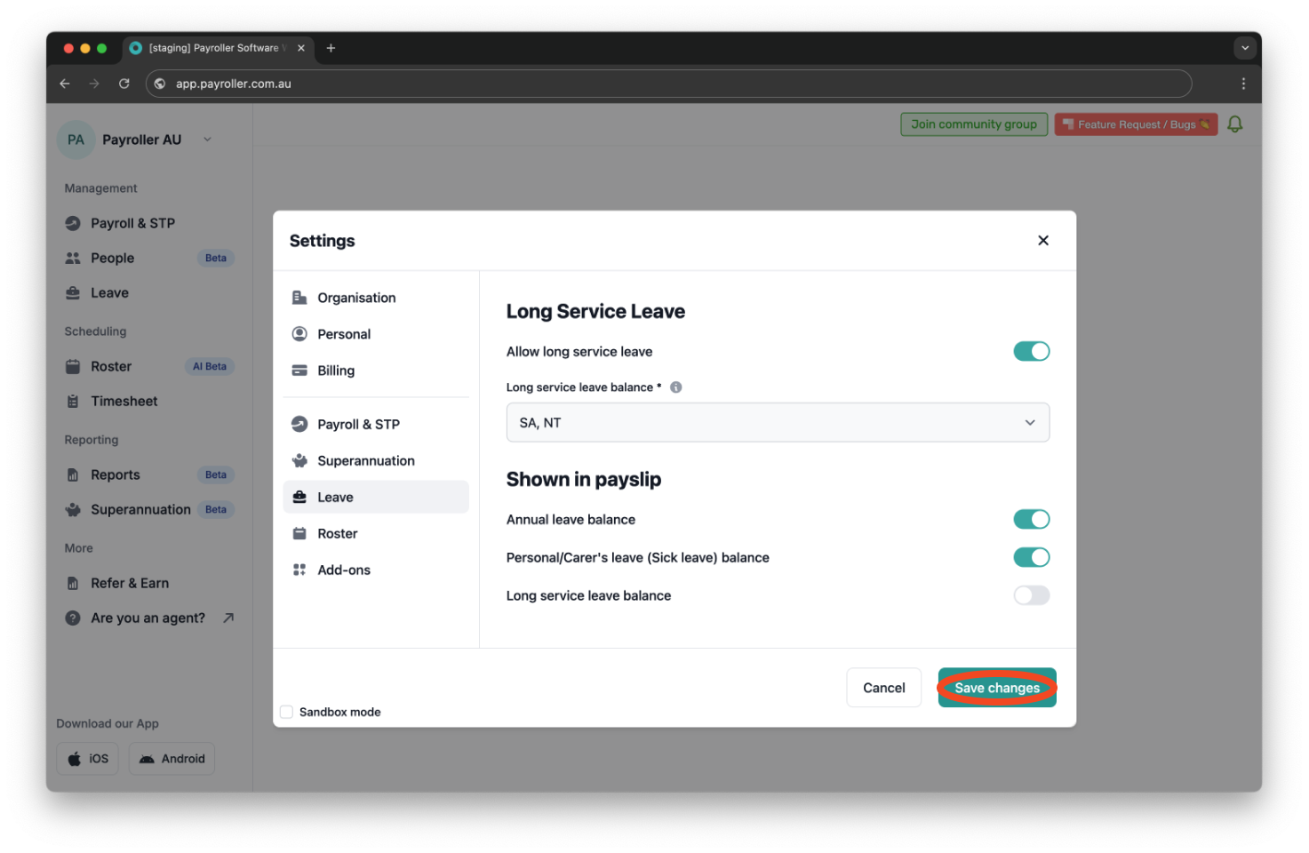The width and height of the screenshot is (1309, 853).
Task: Open the Long service leave balance dropdown
Action: [x=778, y=422]
